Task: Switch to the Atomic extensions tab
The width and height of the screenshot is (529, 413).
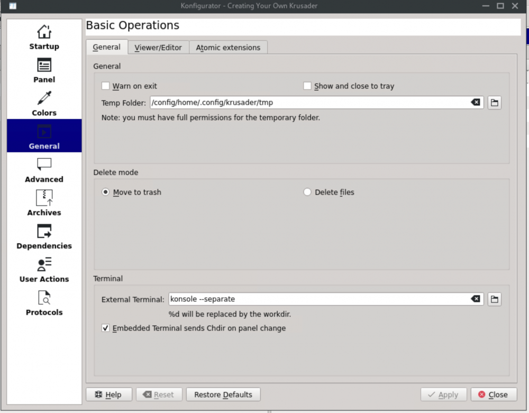Action: tap(228, 48)
